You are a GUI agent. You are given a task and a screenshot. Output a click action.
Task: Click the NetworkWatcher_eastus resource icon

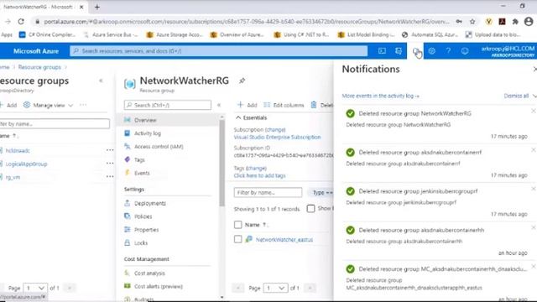[248, 239]
